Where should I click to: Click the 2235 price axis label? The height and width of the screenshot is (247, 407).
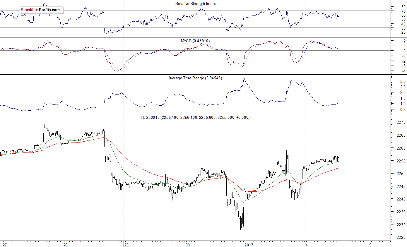[401, 212]
